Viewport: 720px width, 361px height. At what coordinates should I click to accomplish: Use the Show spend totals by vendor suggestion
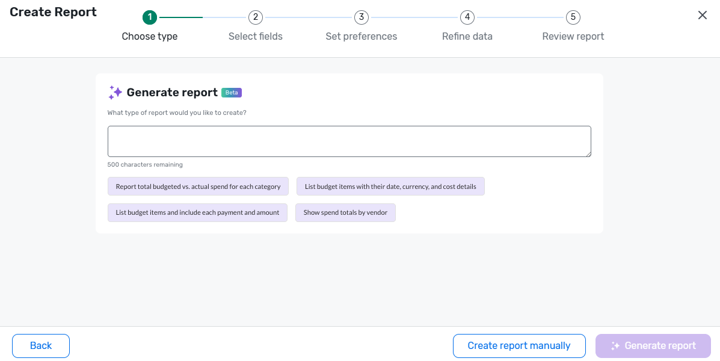click(x=345, y=212)
